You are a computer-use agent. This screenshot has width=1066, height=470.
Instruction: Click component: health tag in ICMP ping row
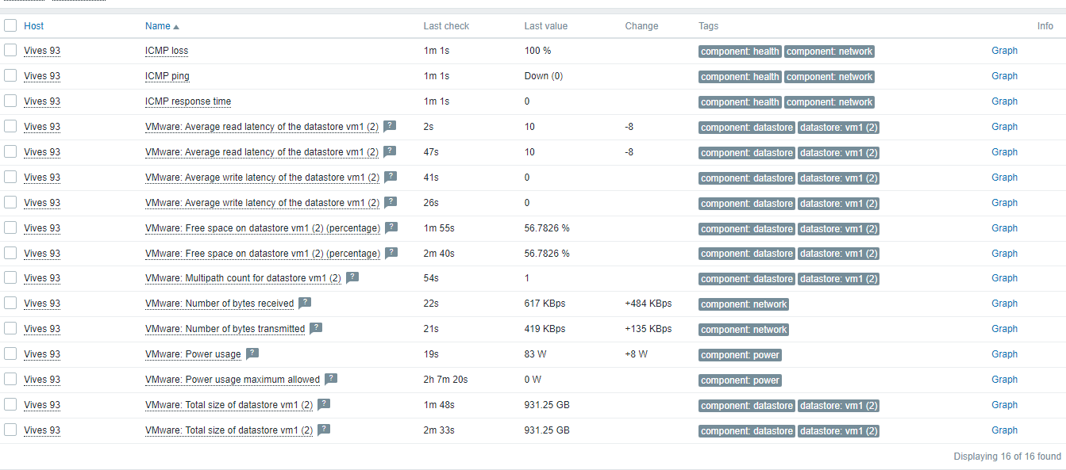[740, 77]
